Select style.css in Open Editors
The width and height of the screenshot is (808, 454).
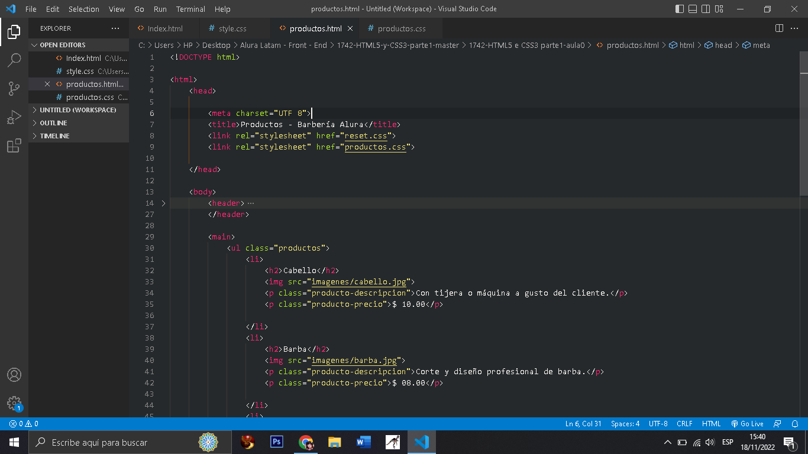pos(79,71)
